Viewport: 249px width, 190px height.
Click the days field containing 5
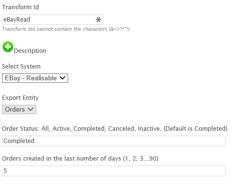point(114,171)
